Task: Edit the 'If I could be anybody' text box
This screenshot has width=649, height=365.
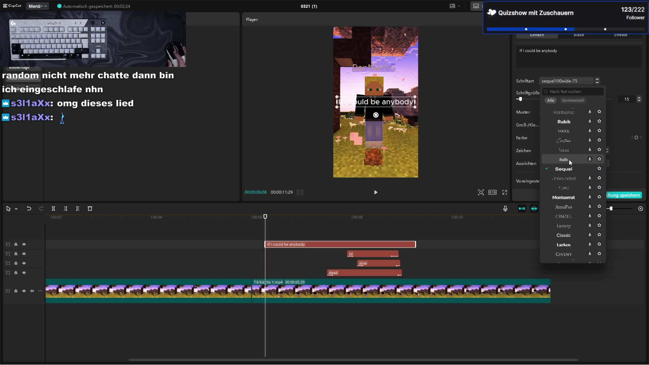Action: coord(579,56)
